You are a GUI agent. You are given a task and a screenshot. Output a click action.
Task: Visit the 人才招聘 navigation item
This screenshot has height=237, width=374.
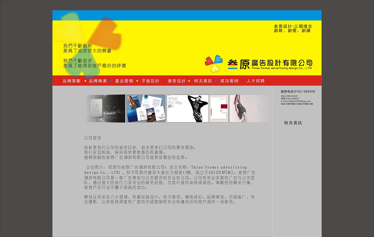(256, 81)
